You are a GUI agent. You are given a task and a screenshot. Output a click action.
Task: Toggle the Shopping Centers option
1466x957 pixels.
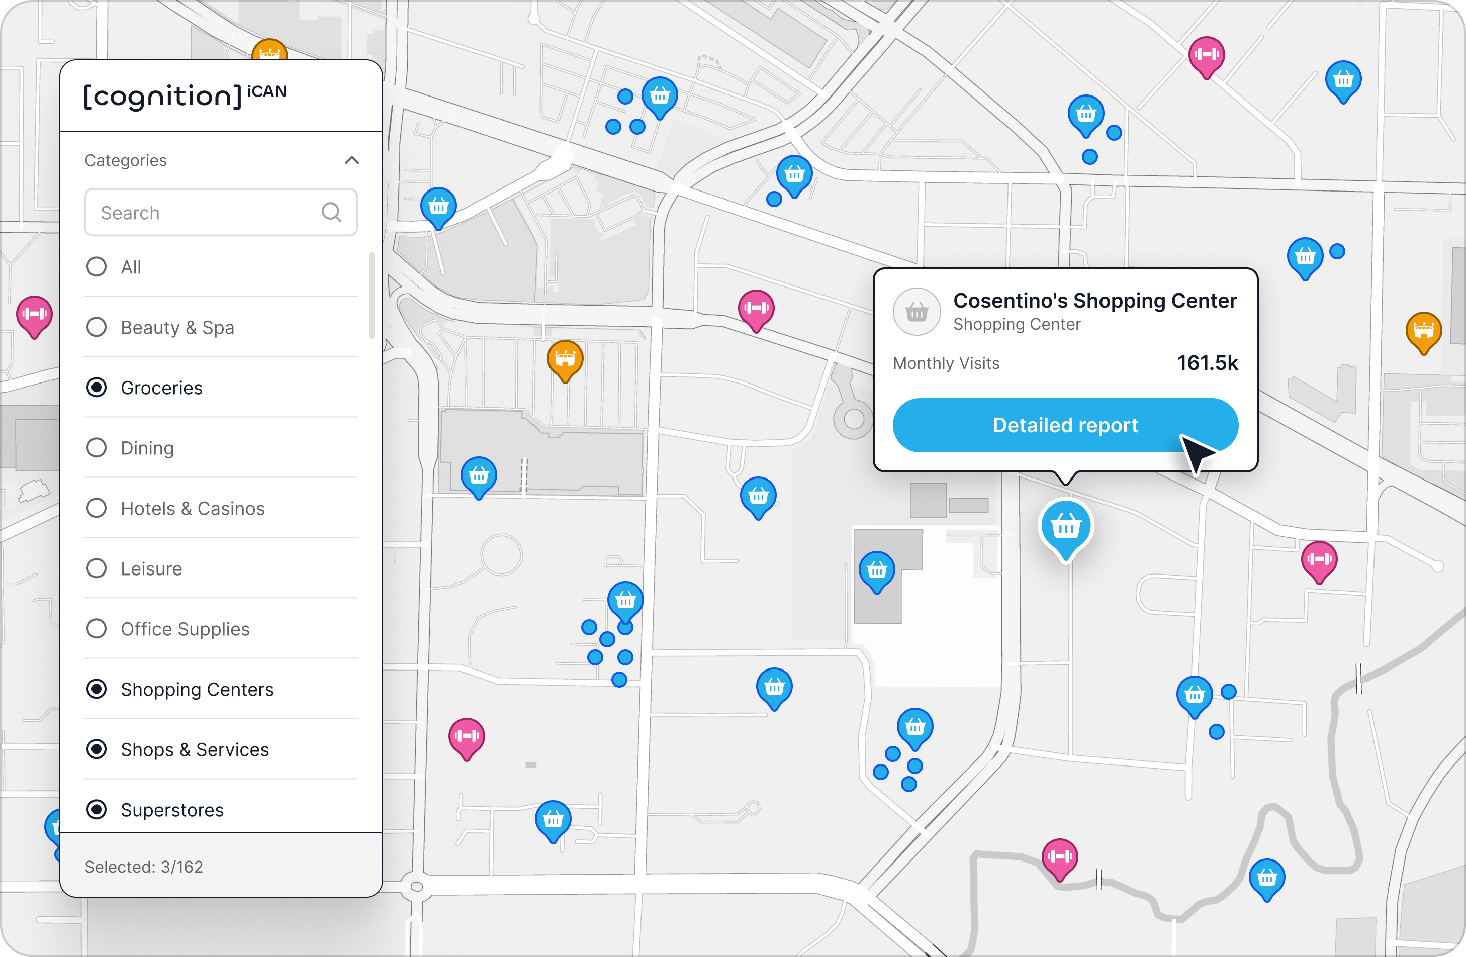pos(96,689)
